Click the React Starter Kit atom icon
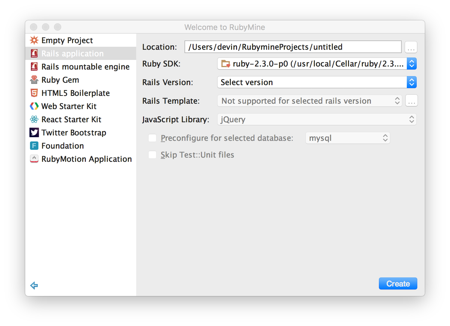 point(34,119)
